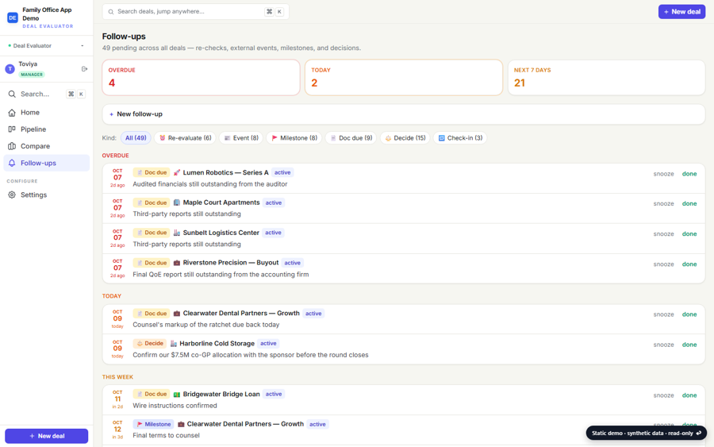Go to Pipeline page

(46, 129)
